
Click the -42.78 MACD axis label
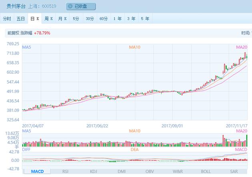coord(13,169)
